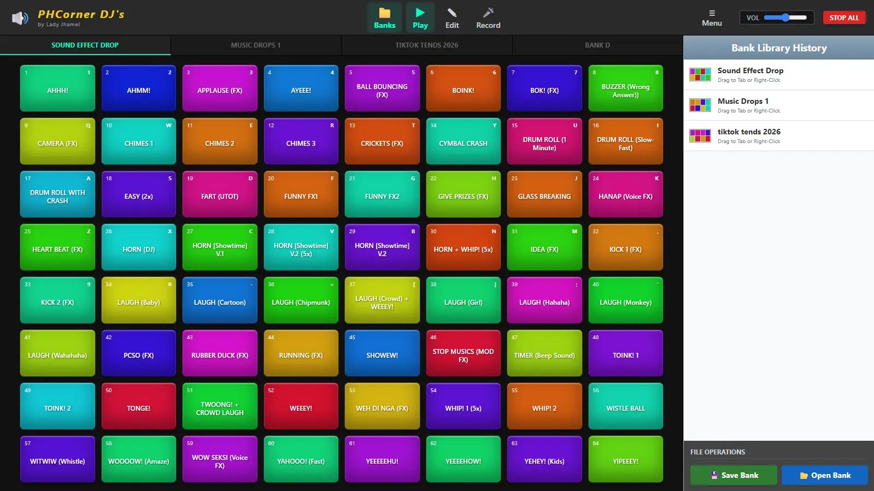
Task: Play the WHIP! 2 pad
Action: 544,406
